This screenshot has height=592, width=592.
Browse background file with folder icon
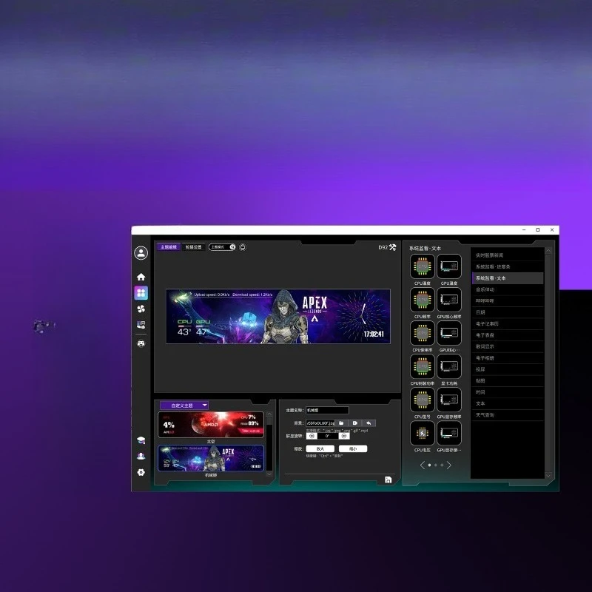341,423
